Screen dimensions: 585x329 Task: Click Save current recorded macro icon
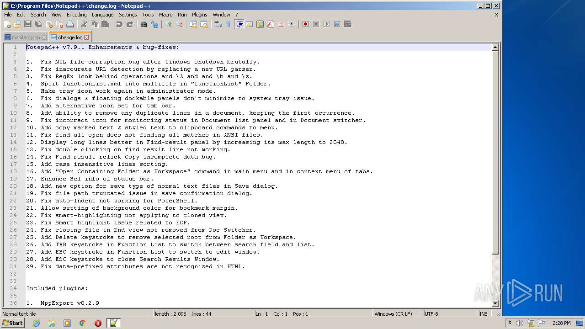pyautogui.click(x=348, y=24)
